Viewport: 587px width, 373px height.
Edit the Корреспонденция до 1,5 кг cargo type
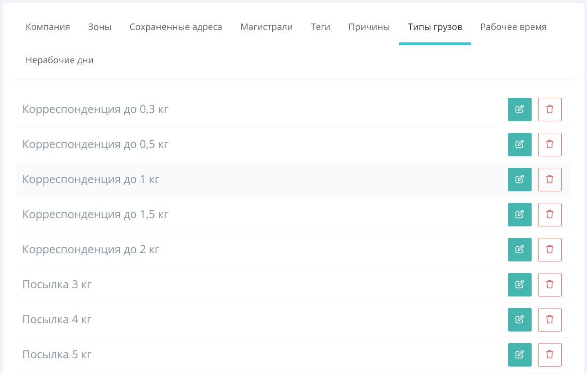(520, 214)
